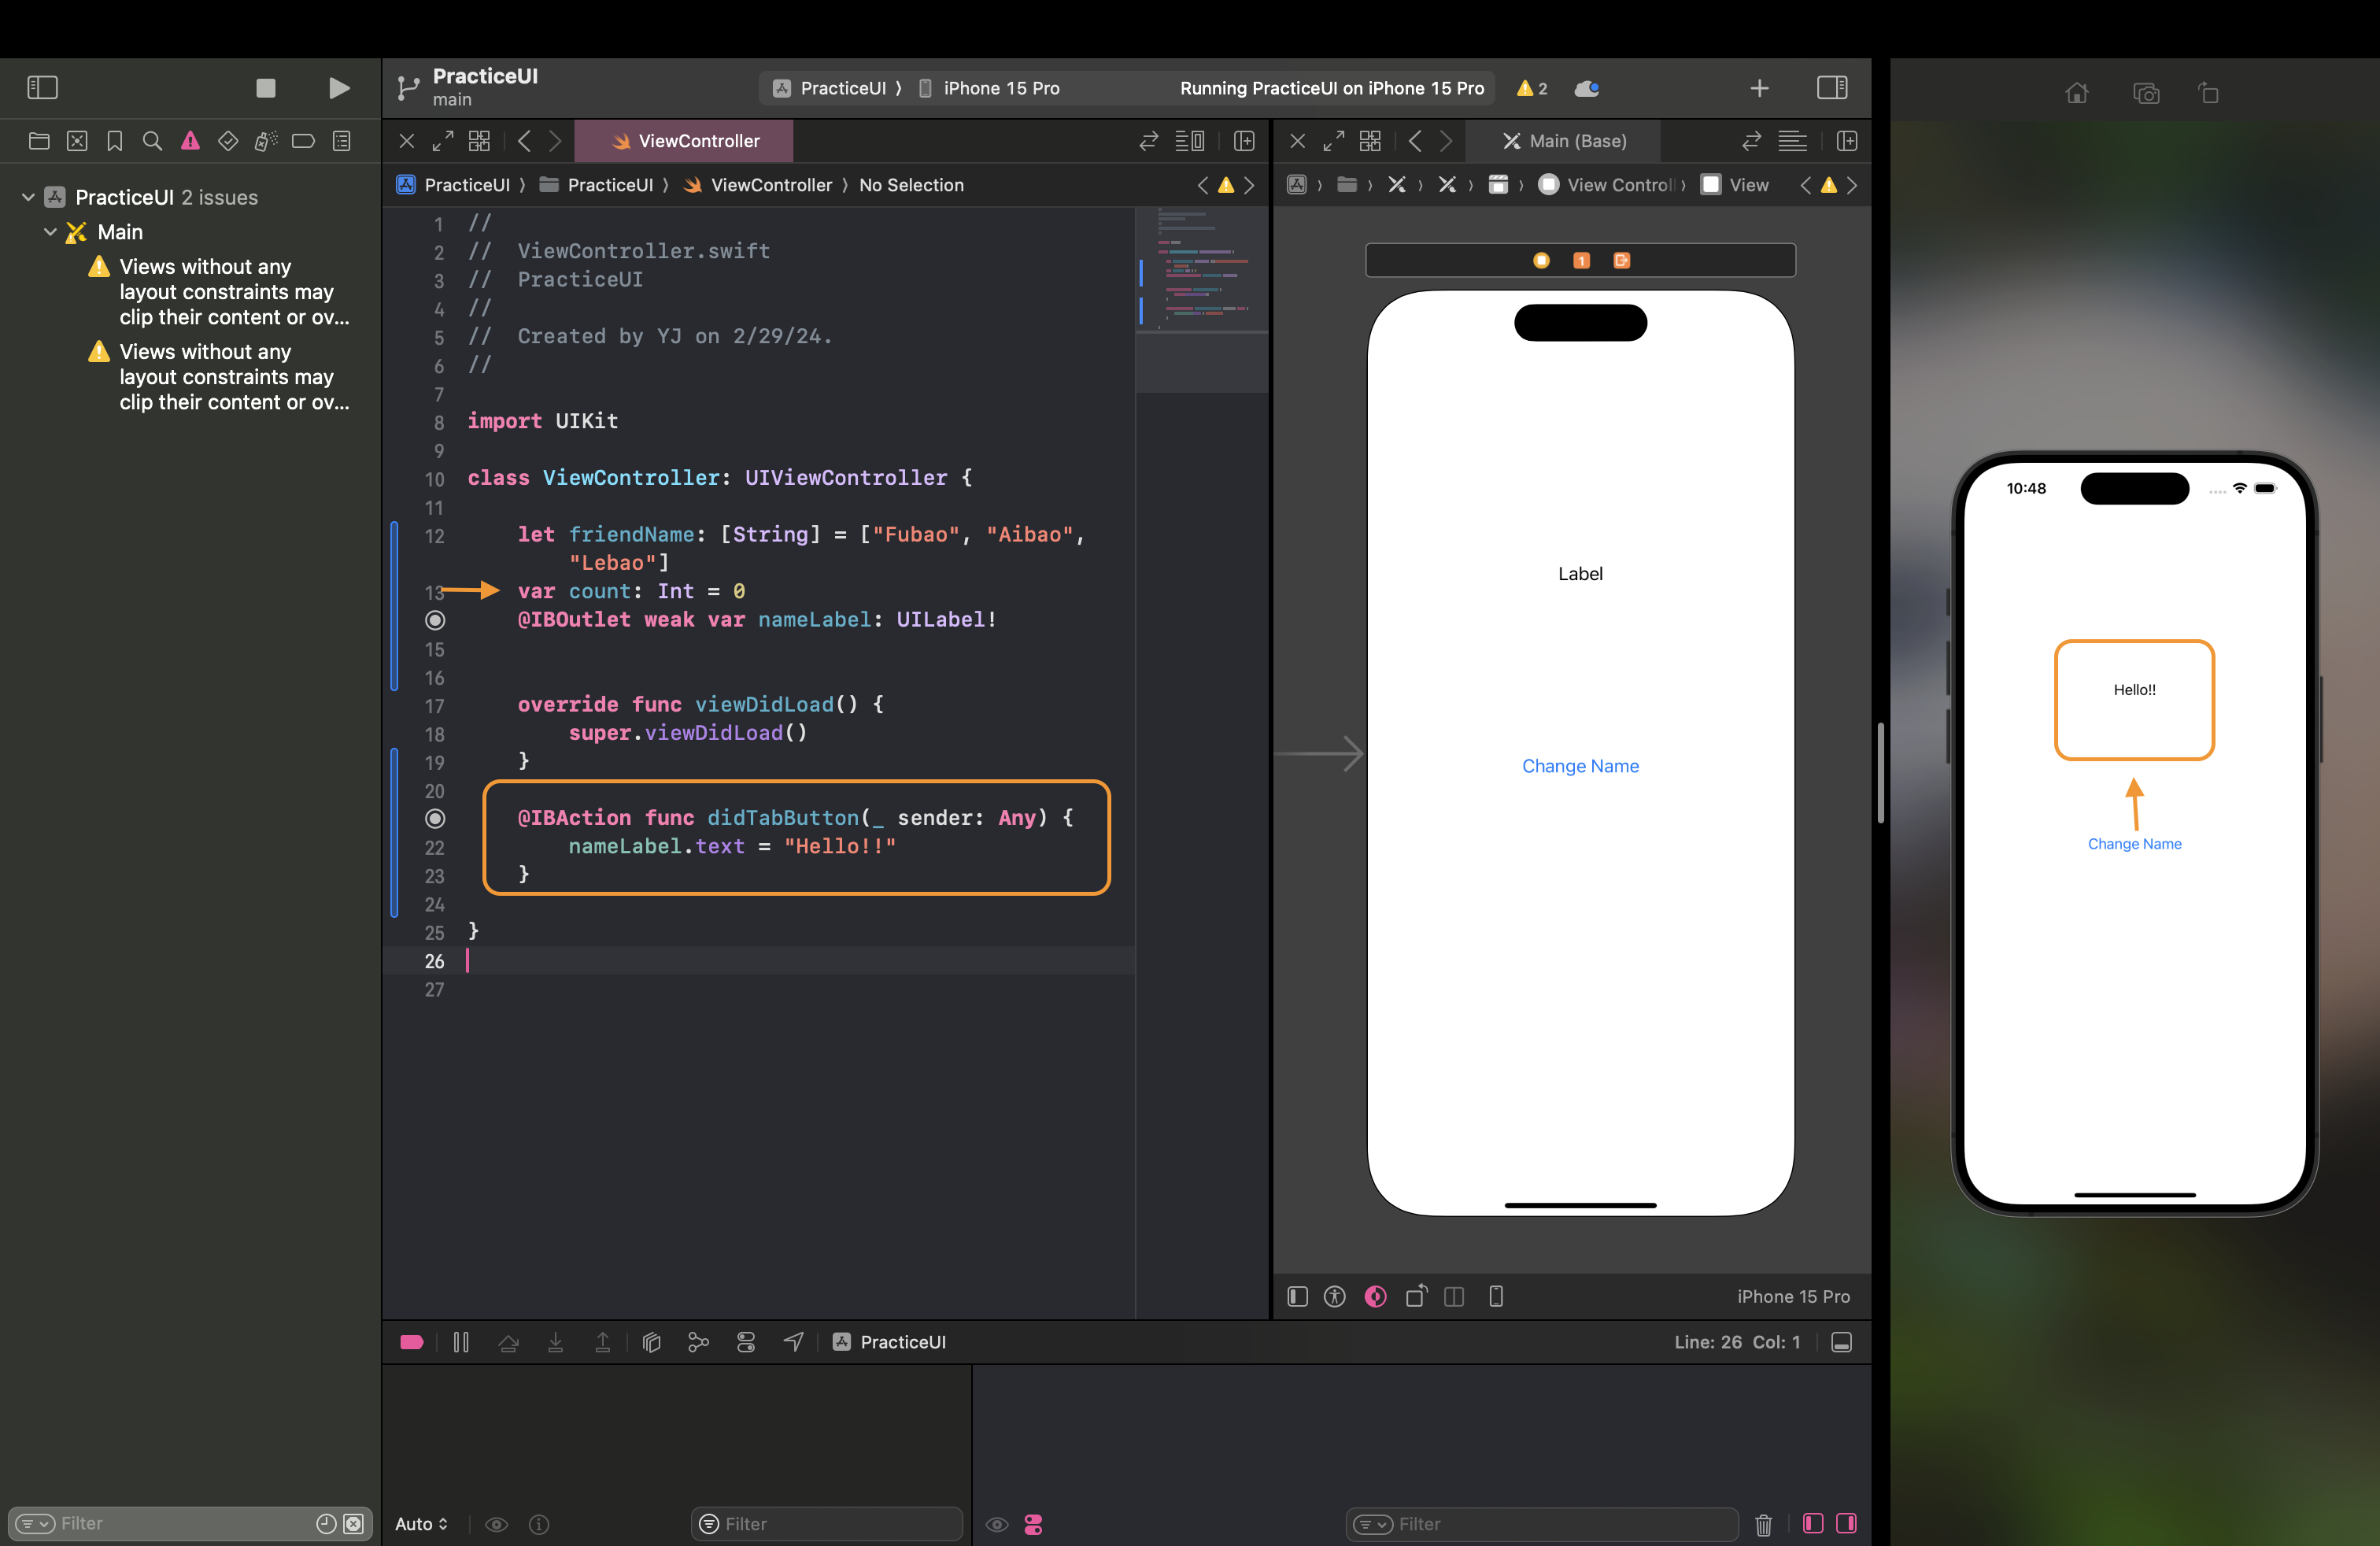
Task: Collapse the PracticeUI 2 issues group
Action: click(x=29, y=197)
